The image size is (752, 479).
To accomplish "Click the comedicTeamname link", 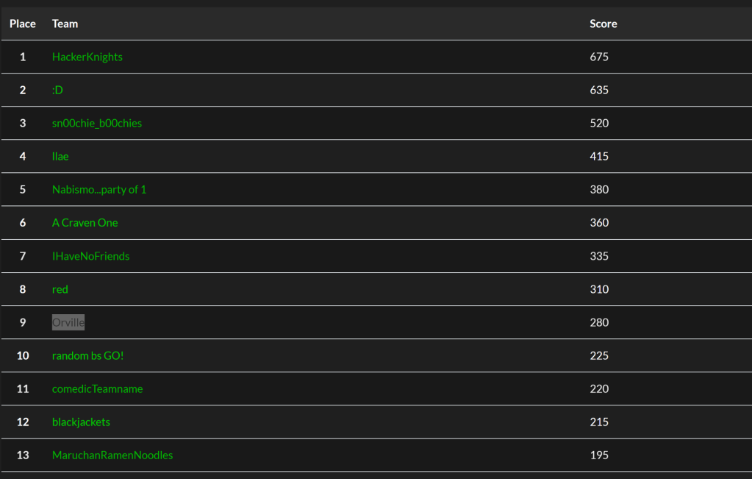I will tap(97, 388).
